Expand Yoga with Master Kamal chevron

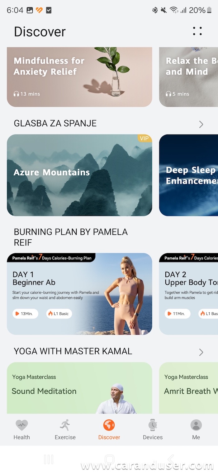201,352
